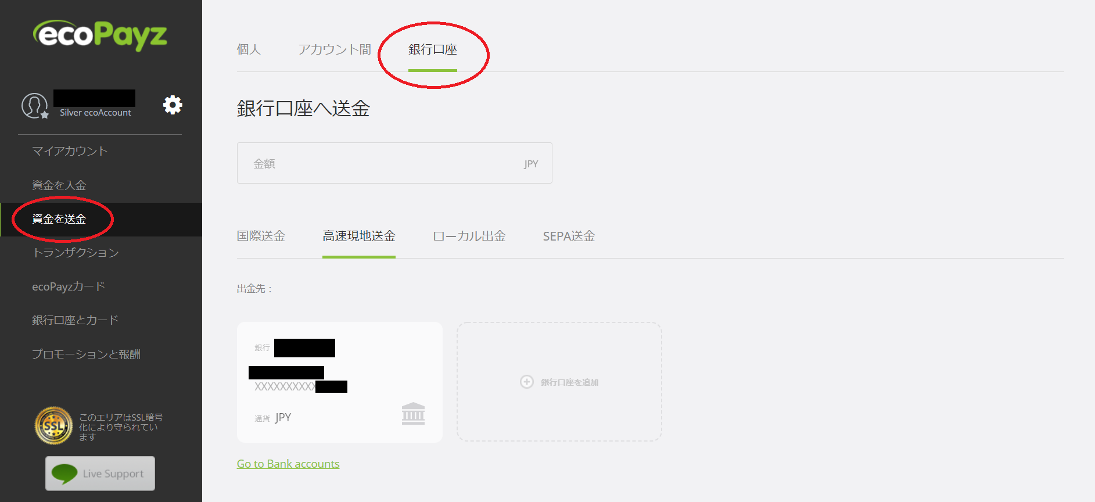Open the settings gear icon
Screen dimensions: 1095x502
point(173,105)
